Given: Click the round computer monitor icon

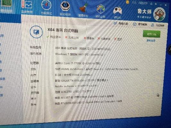Looking at the screenshot, I should tap(36, 32).
